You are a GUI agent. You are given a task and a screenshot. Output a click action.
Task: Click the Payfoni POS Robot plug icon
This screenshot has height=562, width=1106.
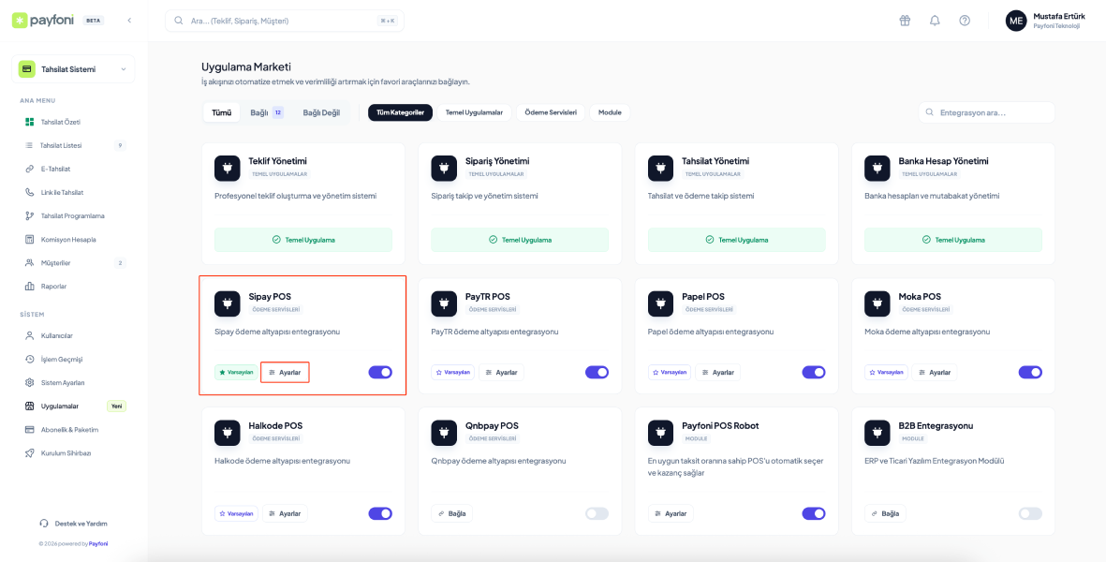pos(661,432)
